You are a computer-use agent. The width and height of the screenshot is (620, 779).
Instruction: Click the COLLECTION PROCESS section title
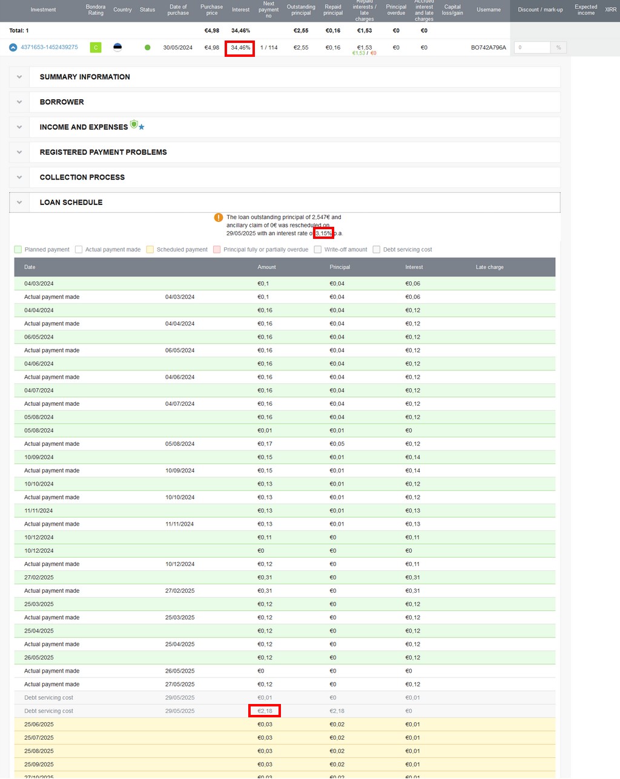(x=82, y=177)
